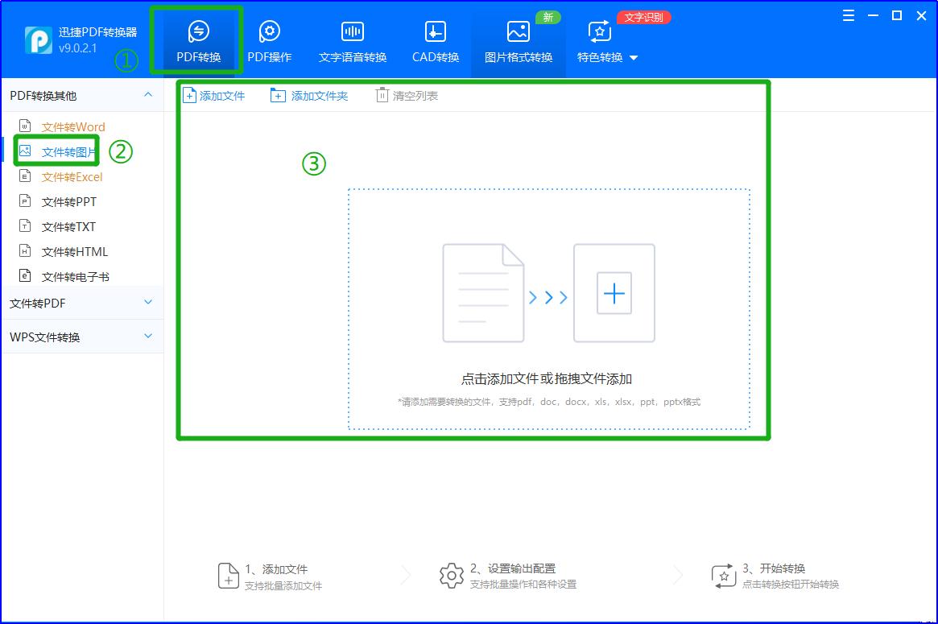Open the 文字识别 OCR feature
938x624 pixels.
(643, 17)
